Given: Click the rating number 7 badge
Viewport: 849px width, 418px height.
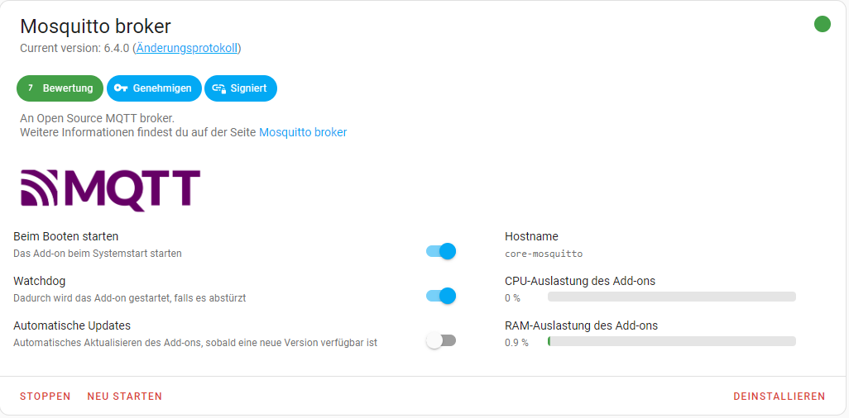Looking at the screenshot, I should click(31, 88).
